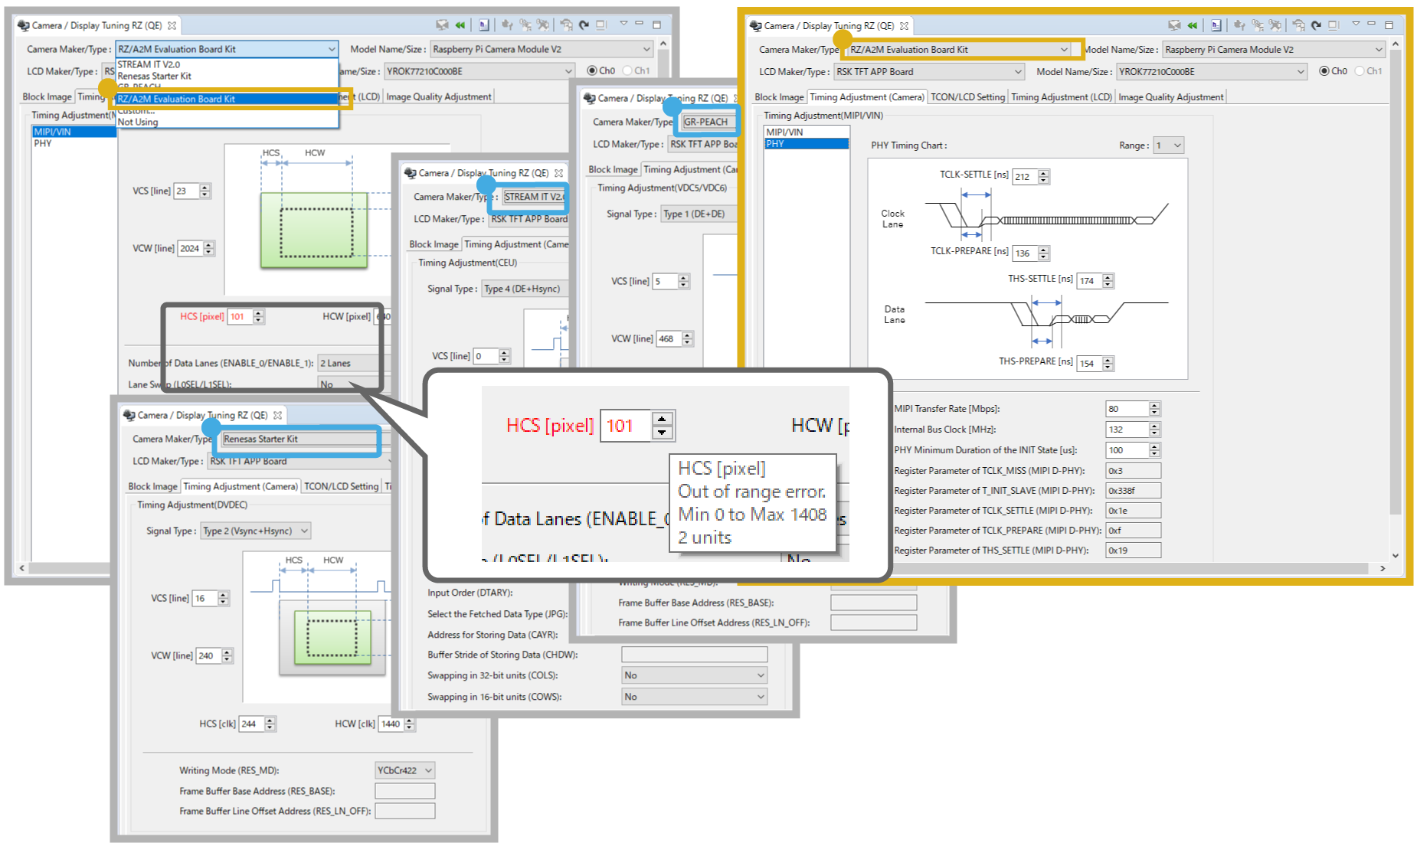Open Signal Type dropdown showing Type 2 (Vsync+Hsync)
Image resolution: width=1417 pixels, height=843 pixels.
tap(256, 531)
